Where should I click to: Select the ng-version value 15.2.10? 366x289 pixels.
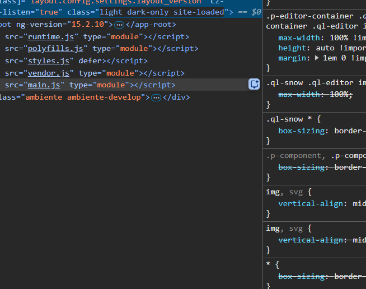[86, 25]
